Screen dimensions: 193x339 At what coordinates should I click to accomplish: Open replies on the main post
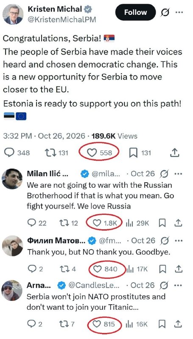click(x=17, y=153)
